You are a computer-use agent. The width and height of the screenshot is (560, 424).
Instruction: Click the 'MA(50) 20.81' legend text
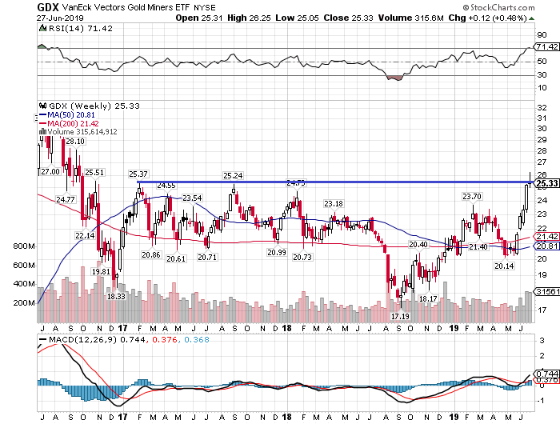[71, 115]
